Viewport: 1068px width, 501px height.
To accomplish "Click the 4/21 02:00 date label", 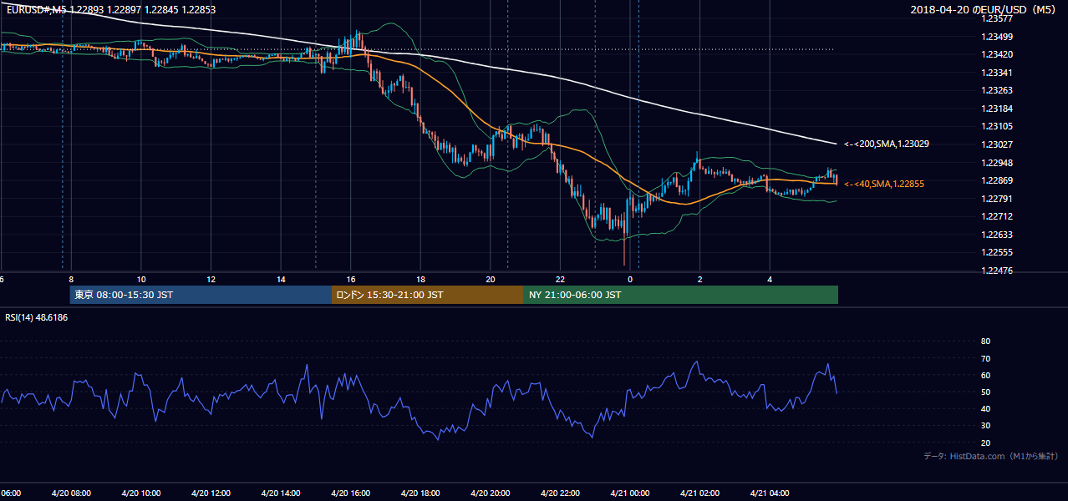I will (x=699, y=493).
